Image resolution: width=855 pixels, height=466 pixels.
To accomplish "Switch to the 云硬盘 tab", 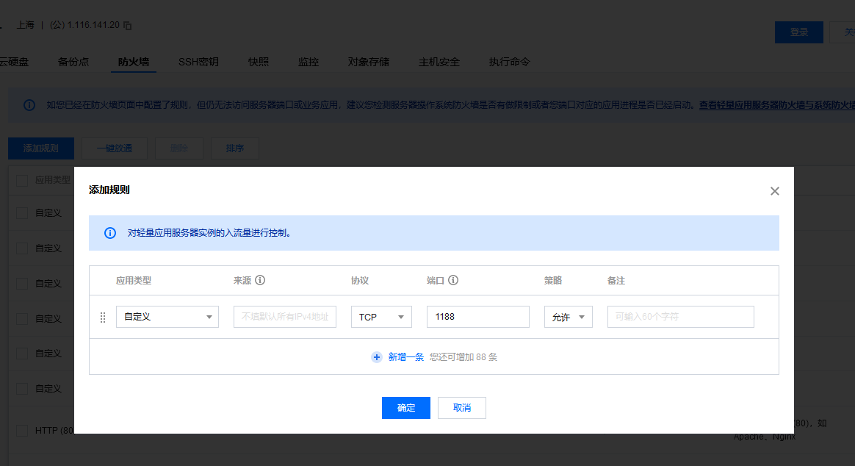I will [x=14, y=62].
